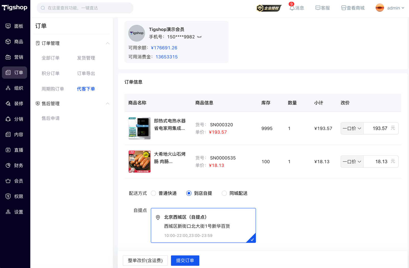This screenshot has width=409, height=268.
Task: Open Marketing (营销) sidebar section
Action: tap(8, 57)
